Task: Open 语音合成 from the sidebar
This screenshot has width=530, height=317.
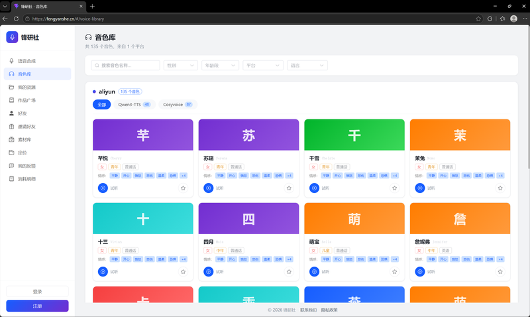Action: tap(38, 61)
